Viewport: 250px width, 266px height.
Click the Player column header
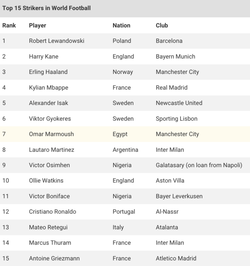click(x=37, y=25)
